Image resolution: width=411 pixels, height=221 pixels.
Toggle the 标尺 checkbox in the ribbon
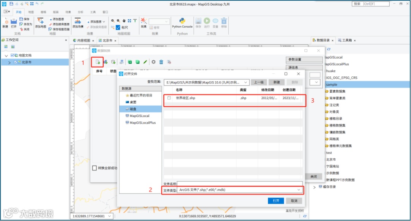pos(118,27)
